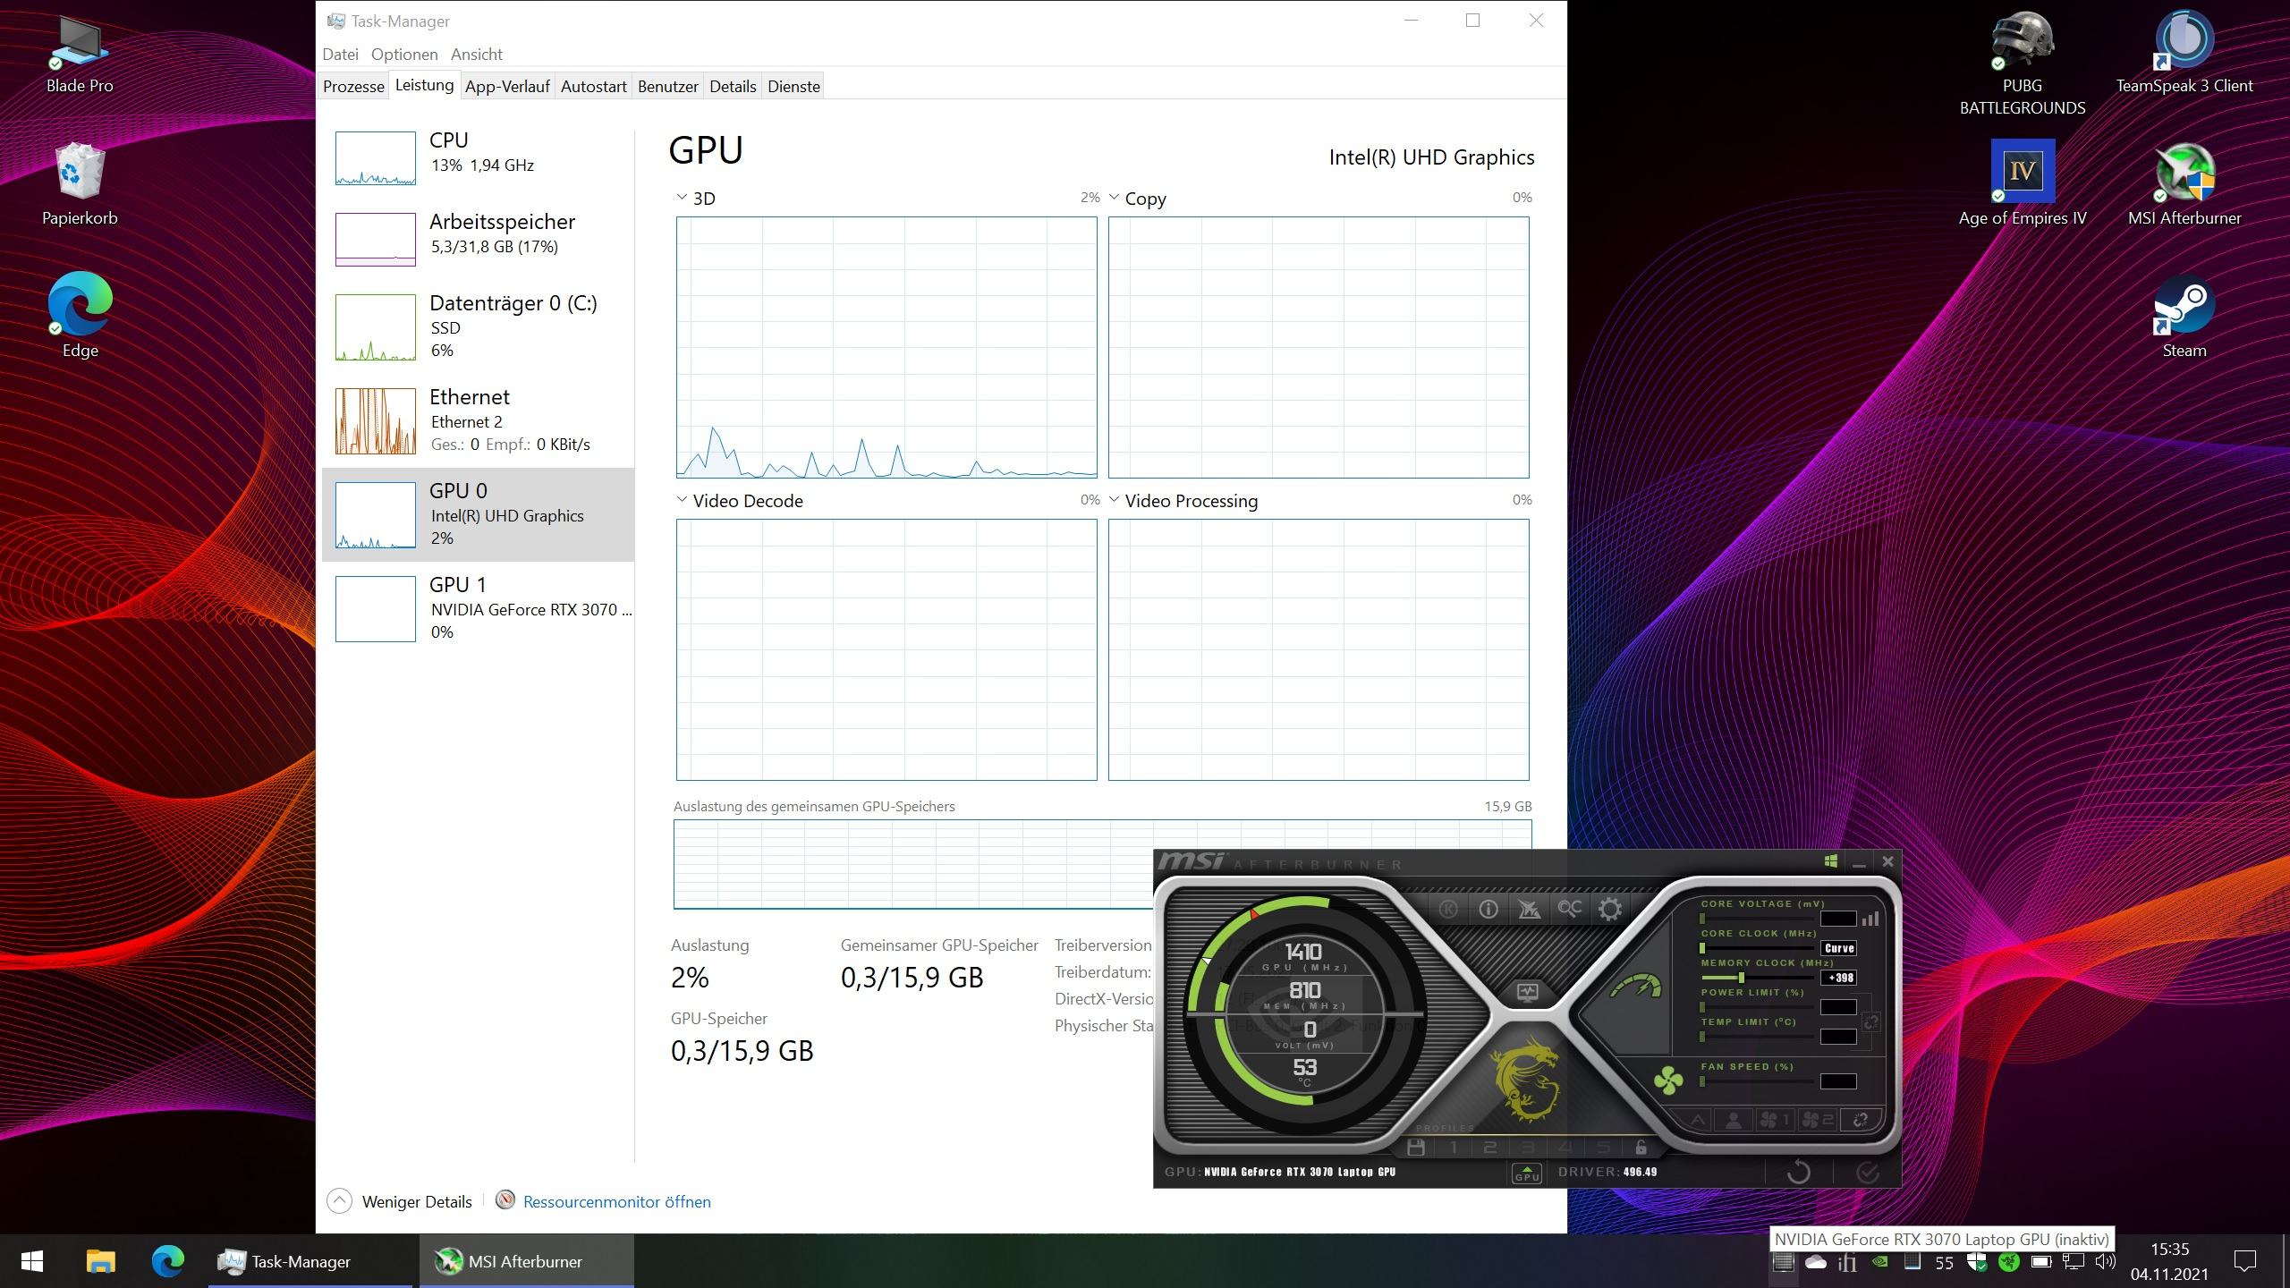Click Afterburner green speedometer icon
The height and width of the screenshot is (1288, 2290).
pyautogui.click(x=1636, y=986)
